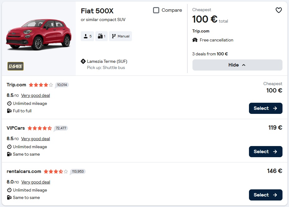Select the rentalcars.com 146 € deal
Screen dimensions: 289x207
(x=265, y=195)
